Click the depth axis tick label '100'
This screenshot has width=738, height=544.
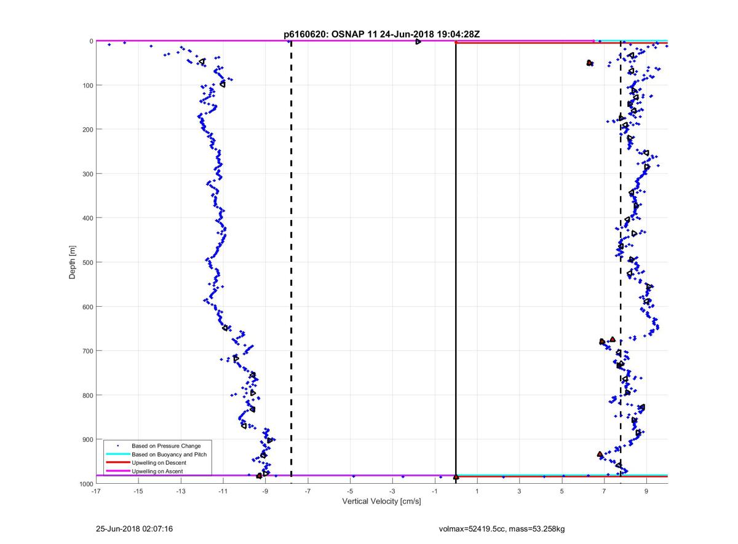click(x=87, y=85)
